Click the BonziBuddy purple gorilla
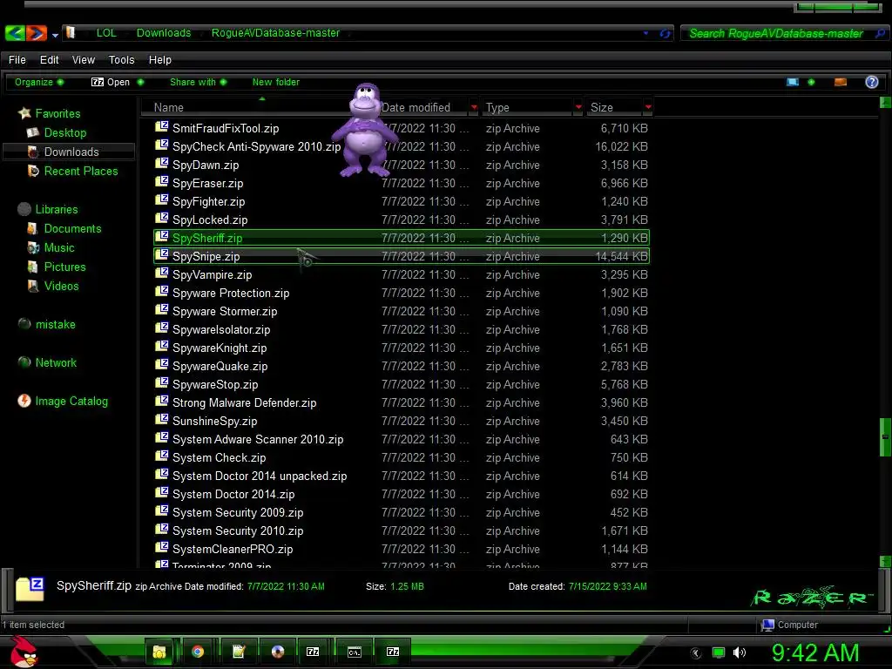This screenshot has height=669, width=892. 365,131
